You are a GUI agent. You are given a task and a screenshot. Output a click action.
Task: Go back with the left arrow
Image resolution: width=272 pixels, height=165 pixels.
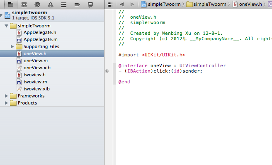pyautogui.click(x=122, y=4)
